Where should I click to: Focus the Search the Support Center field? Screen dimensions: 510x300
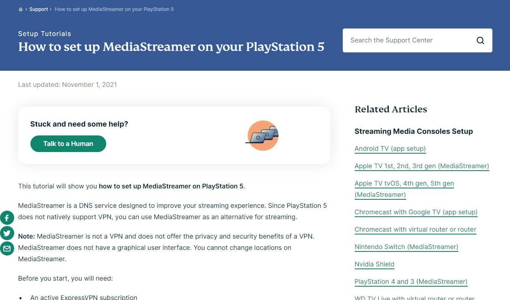417,40
